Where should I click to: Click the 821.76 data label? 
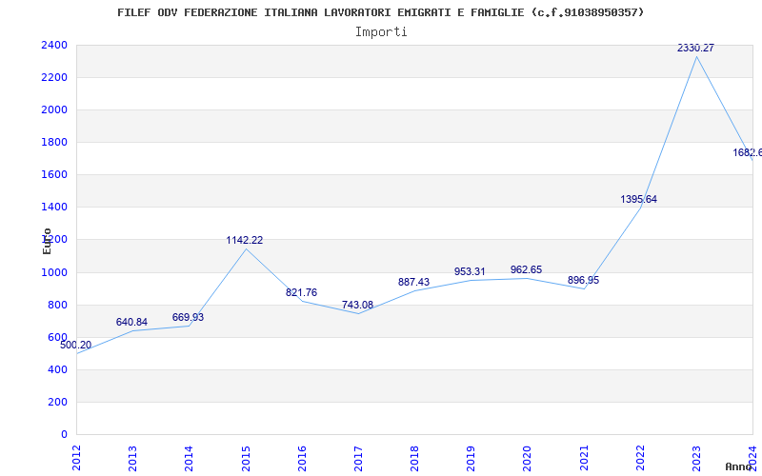302,293
